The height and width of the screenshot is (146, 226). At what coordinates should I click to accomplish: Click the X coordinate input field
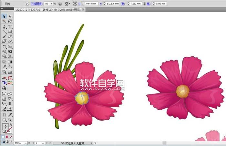(x=91, y=4)
